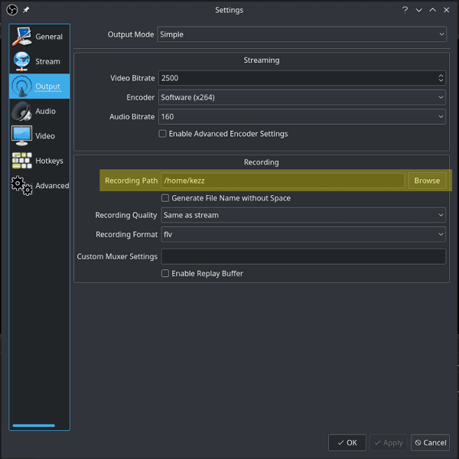The height and width of the screenshot is (459, 459).
Task: Open the Encoder dropdown
Action: click(x=301, y=98)
